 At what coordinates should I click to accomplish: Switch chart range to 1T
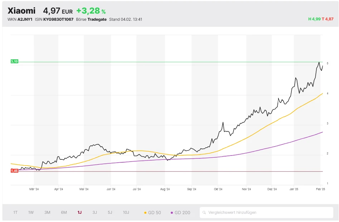tap(15, 212)
